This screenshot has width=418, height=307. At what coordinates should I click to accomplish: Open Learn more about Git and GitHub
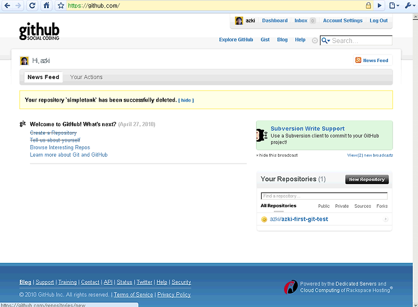69,155
